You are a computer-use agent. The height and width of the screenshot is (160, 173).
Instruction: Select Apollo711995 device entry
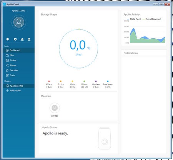click(18, 86)
